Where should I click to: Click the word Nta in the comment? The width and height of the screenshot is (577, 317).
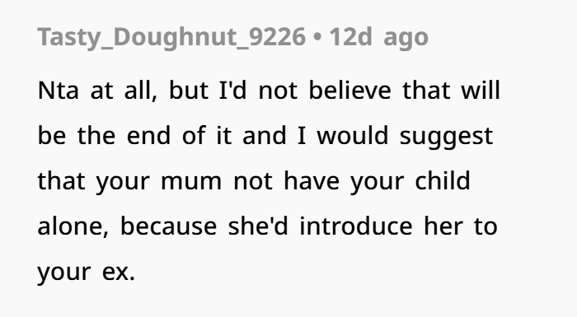pos(59,91)
